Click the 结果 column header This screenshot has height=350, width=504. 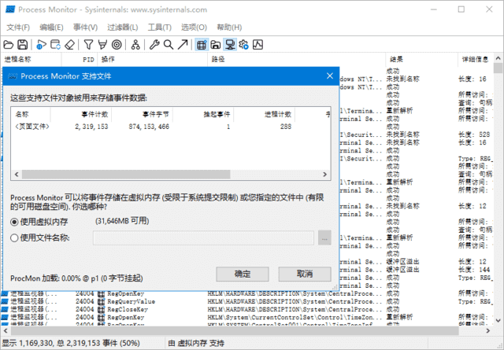421,60
